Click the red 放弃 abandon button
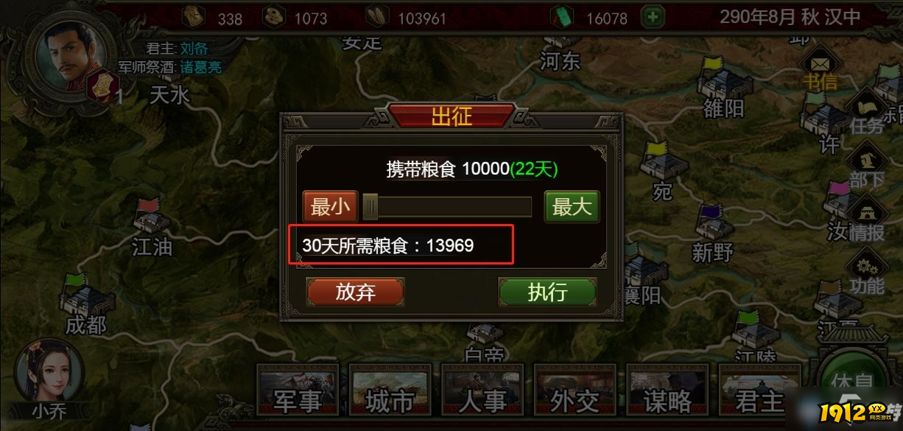 point(355,292)
